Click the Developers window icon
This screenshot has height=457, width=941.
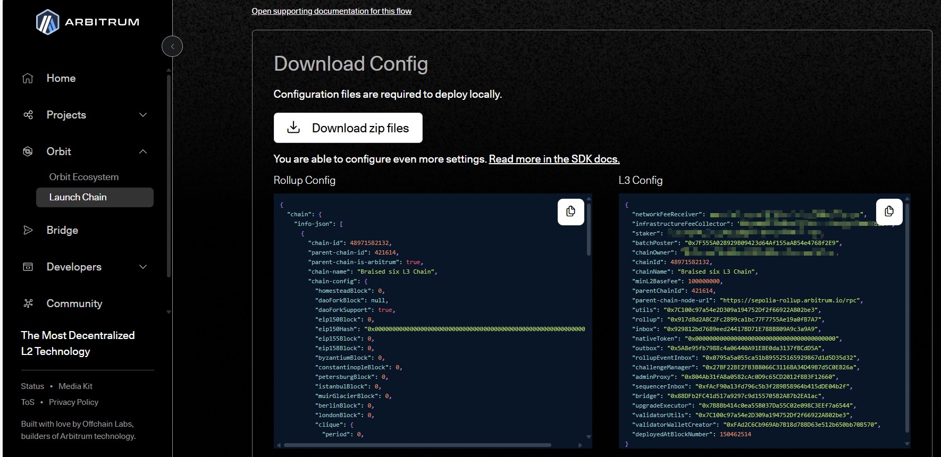(x=28, y=267)
